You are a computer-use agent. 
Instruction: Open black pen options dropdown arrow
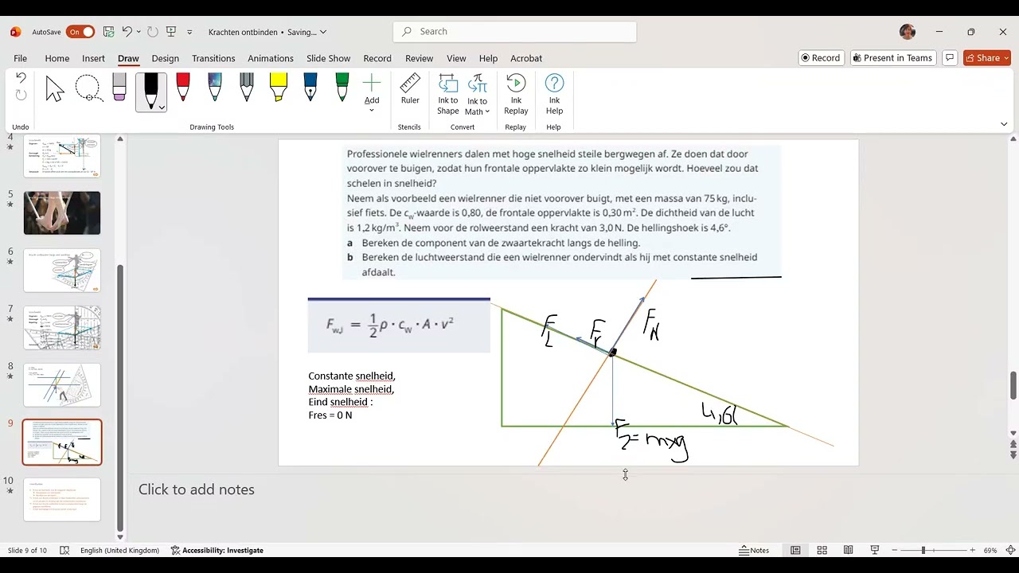pos(162,107)
